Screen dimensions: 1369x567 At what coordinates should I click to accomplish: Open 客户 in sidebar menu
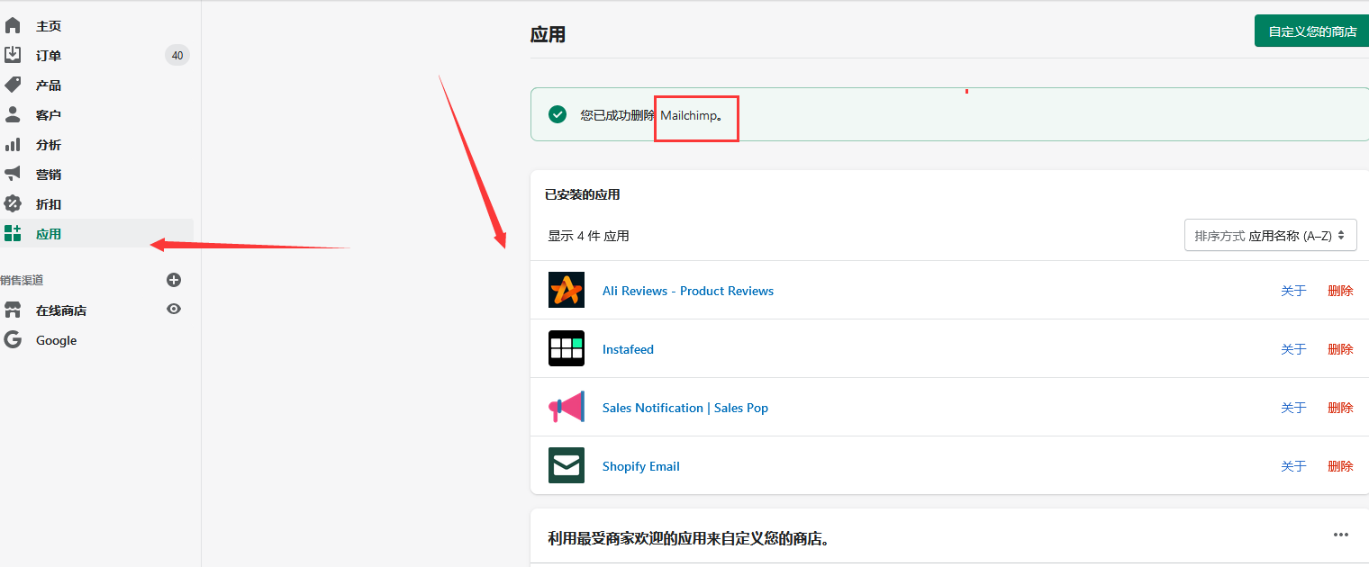(x=49, y=115)
